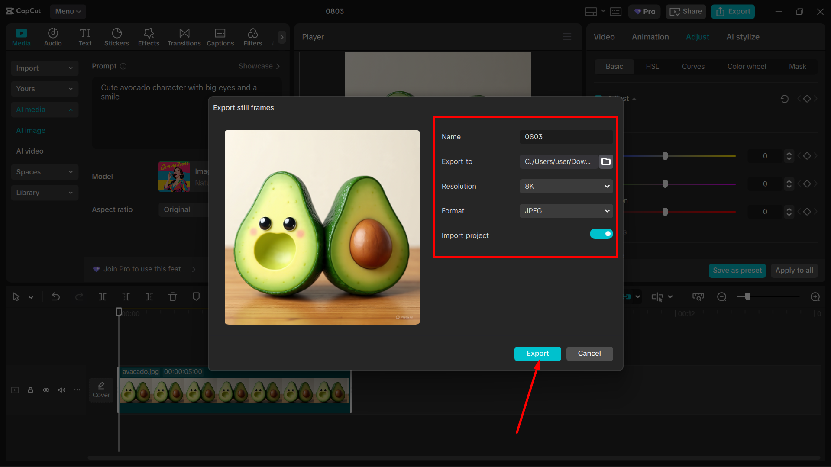This screenshot has height=467, width=831.
Task: Open the Stickers panel
Action: click(x=116, y=37)
